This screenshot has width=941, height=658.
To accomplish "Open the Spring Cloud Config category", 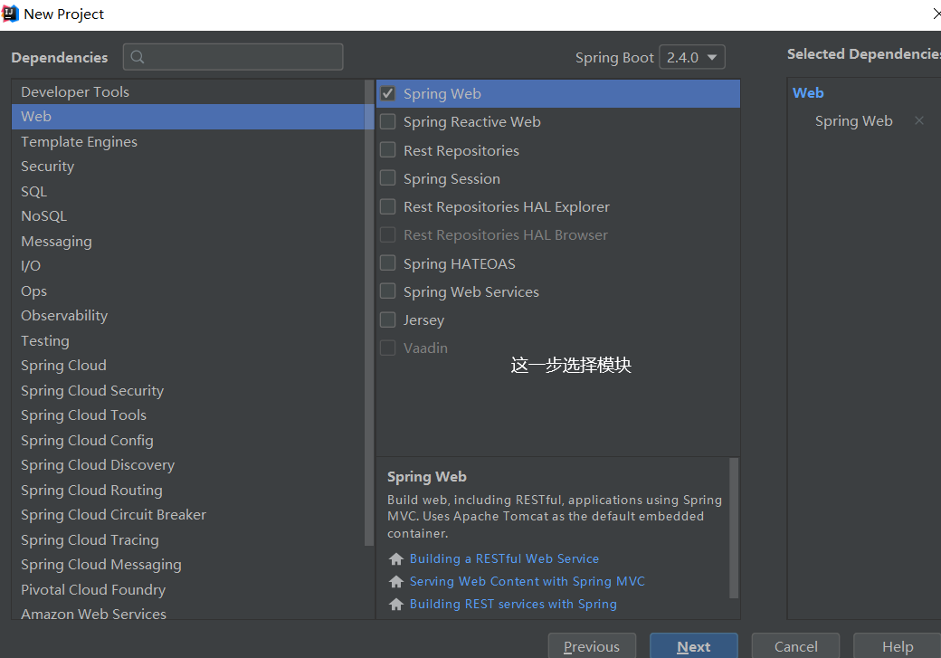I will 188,441.
